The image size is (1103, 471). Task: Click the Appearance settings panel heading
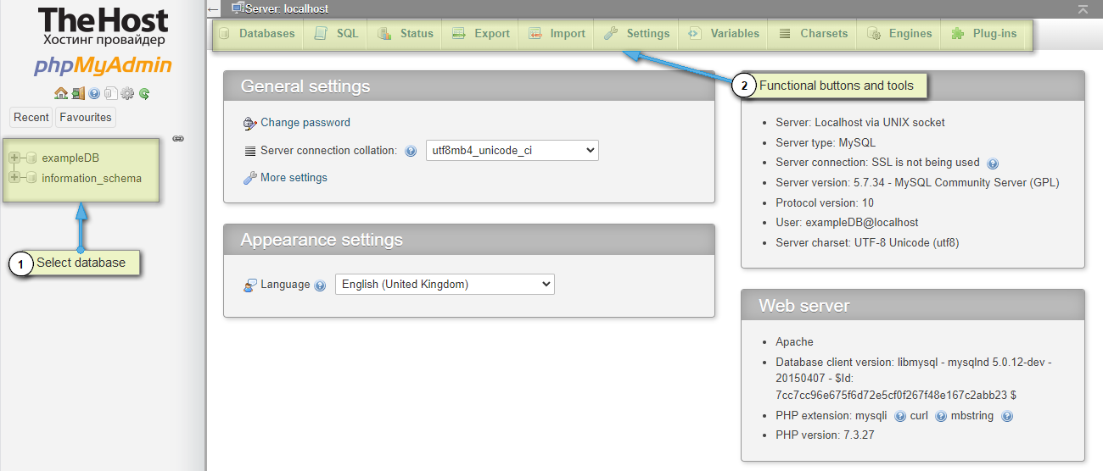(322, 240)
